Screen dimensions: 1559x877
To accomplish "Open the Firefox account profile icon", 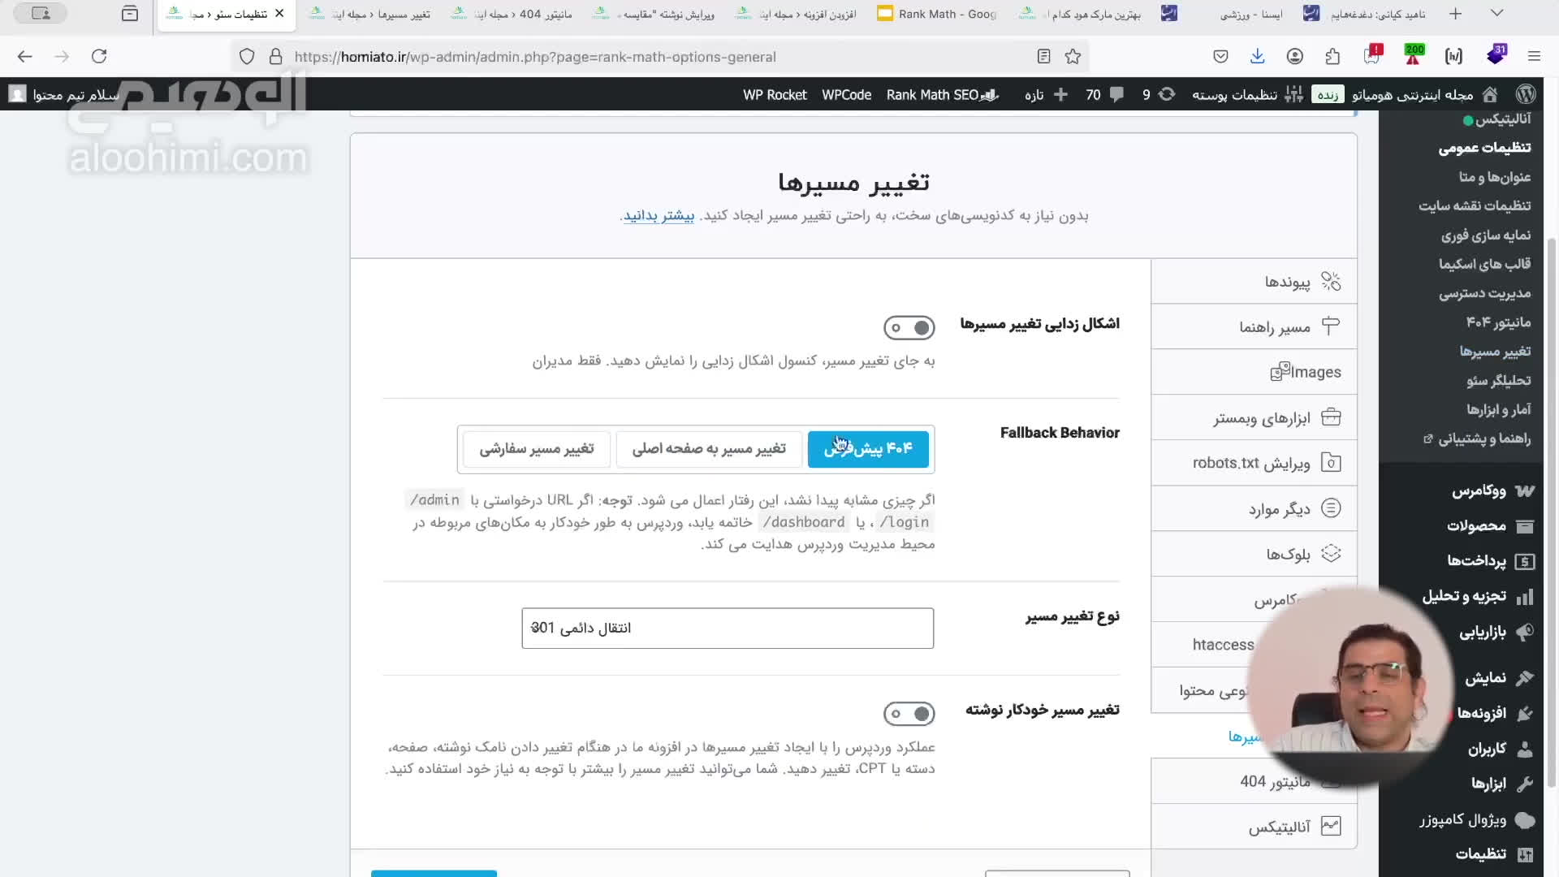I will pos(1295,57).
